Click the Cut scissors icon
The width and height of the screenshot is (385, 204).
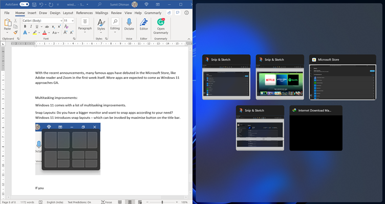(x=15, y=21)
